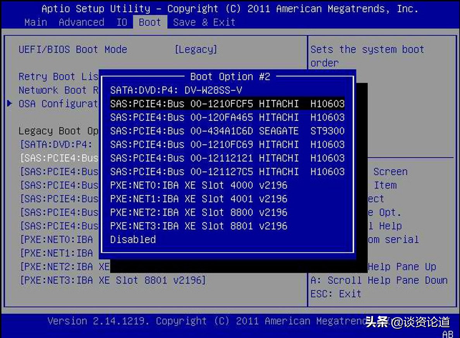Switch to the Advanced tab

[81, 22]
